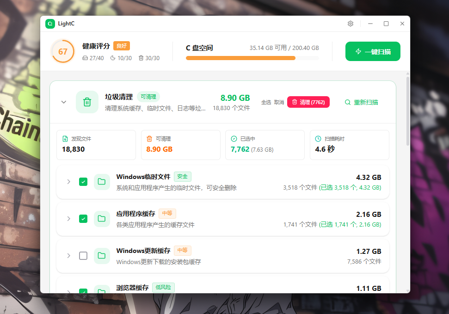Open the settings gear in title bar
The image size is (449, 314).
351,24
